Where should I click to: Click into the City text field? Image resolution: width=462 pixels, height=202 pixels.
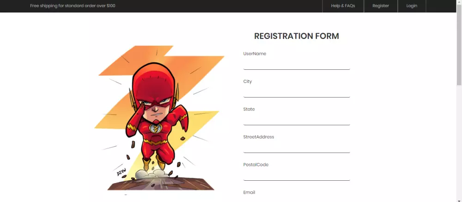[297, 92]
